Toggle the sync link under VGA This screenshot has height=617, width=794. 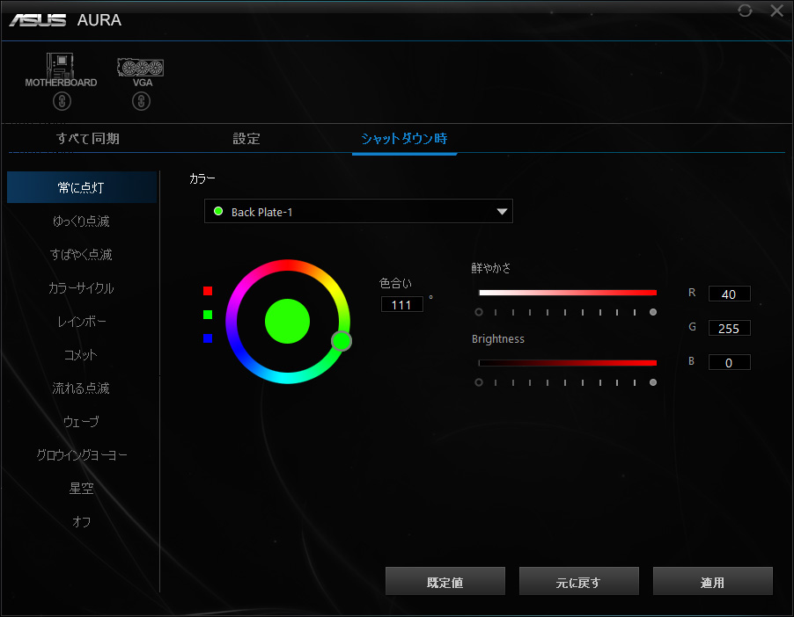point(141,102)
